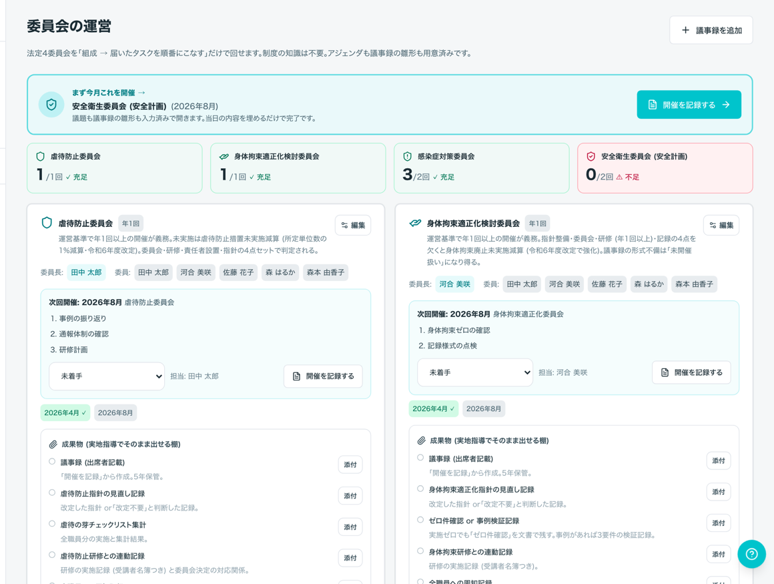The width and height of the screenshot is (774, 584).
Task: Open the 未着手 status dropdown for 田中 太郎
Action: [x=107, y=376]
